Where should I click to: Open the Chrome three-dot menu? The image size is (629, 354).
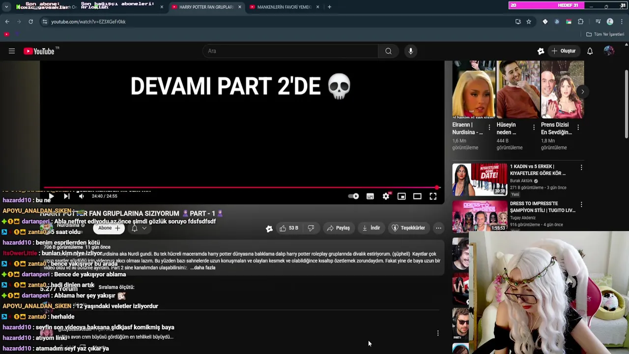(x=622, y=22)
